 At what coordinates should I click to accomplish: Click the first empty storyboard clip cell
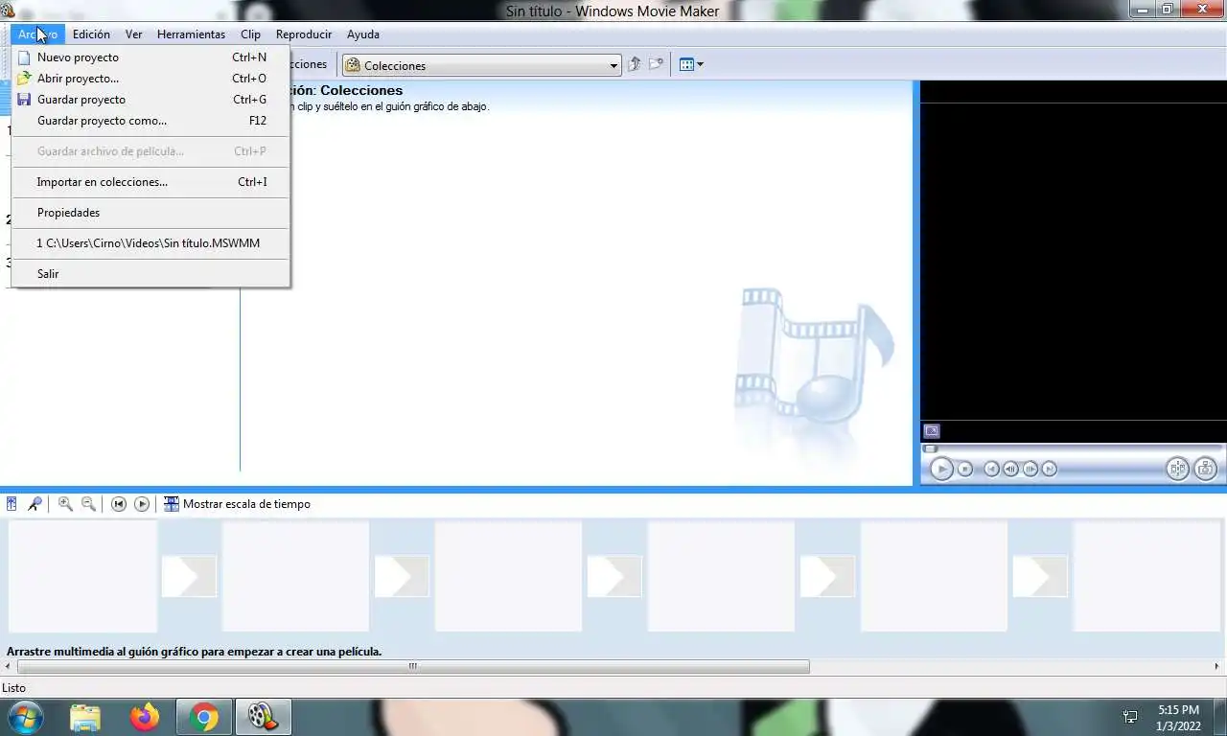[82, 576]
